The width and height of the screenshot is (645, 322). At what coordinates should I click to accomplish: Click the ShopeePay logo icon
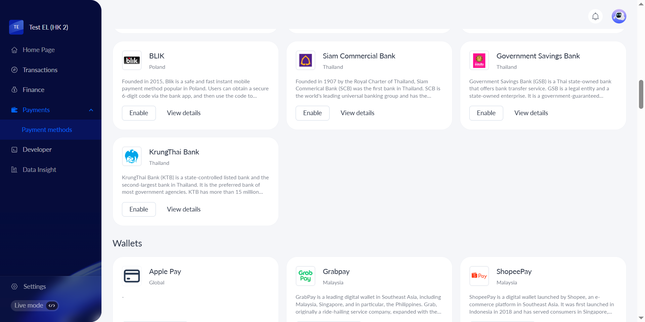(479, 276)
